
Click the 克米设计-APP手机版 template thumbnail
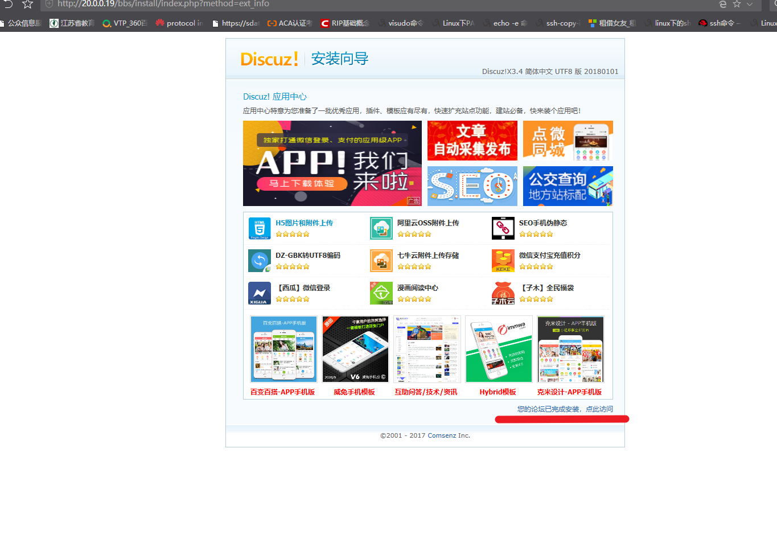click(x=570, y=349)
